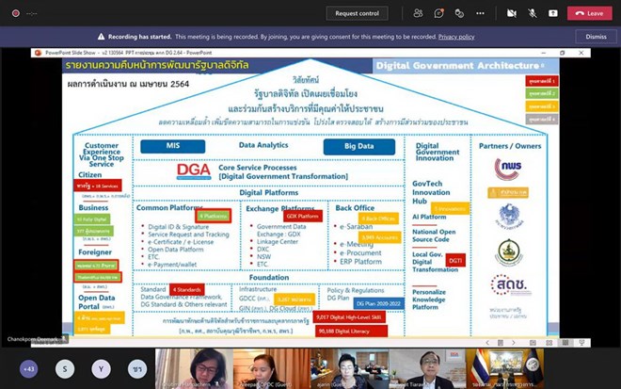The height and width of the screenshot is (389, 621).
Task: Go to the next slide arrow
Action: pyautogui.click(x=514, y=343)
